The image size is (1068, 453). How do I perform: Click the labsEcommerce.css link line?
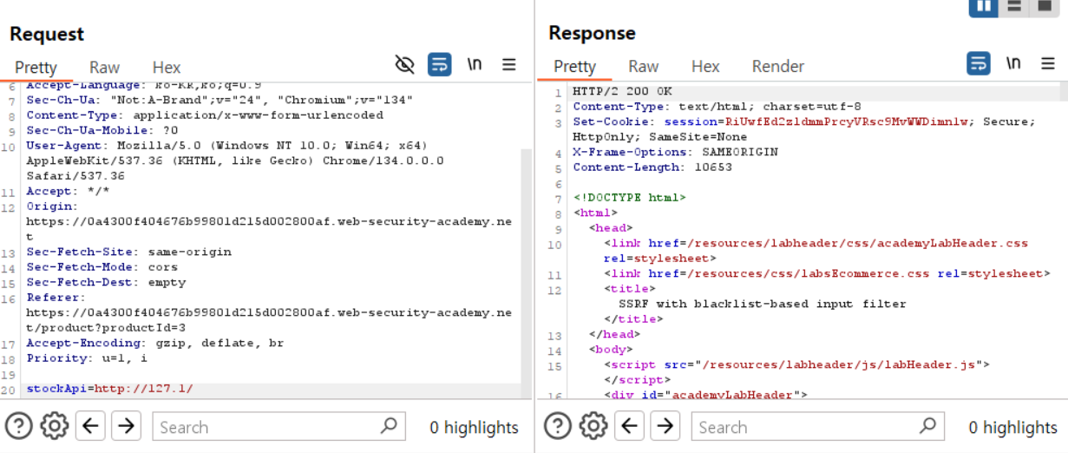[827, 273]
